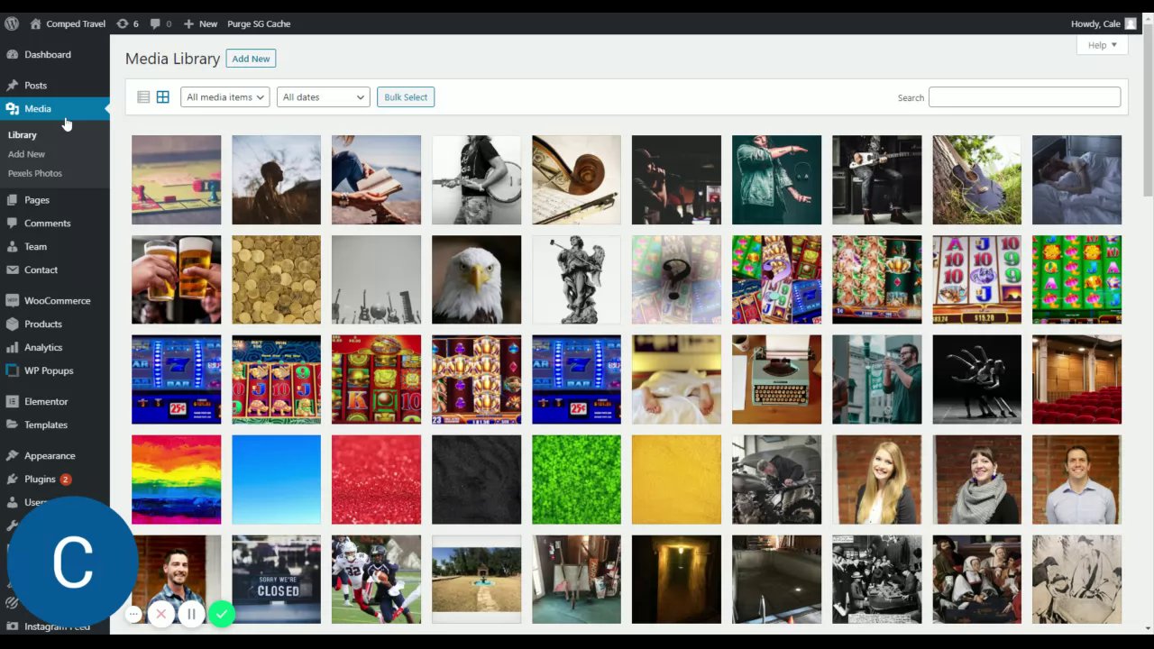Select the red glitter texture swatch
This screenshot has height=649, width=1154.
coord(376,480)
